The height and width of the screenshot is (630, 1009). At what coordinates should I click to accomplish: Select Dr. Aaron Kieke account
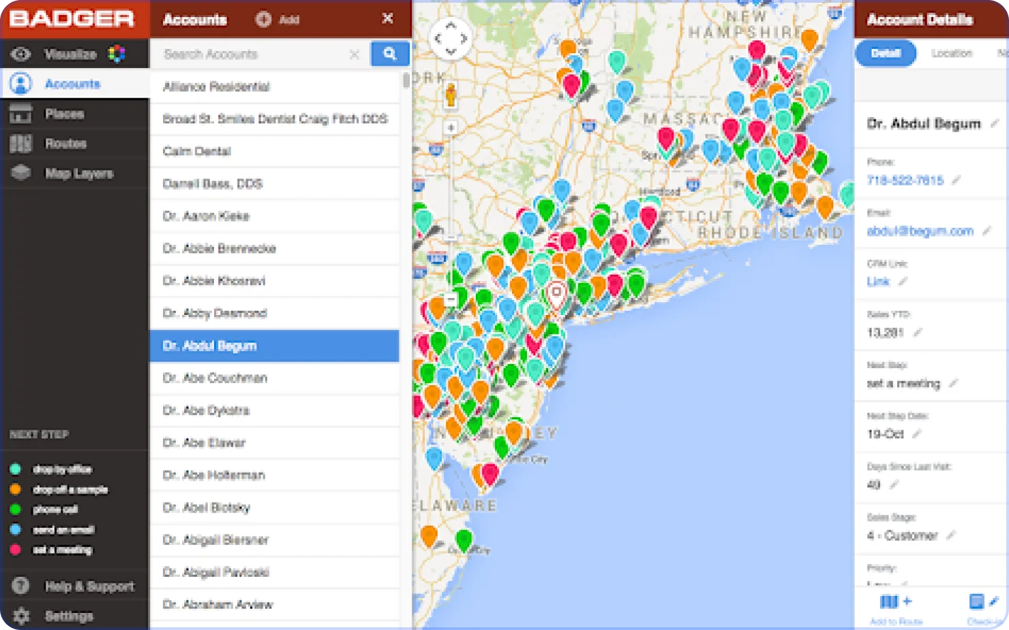(x=274, y=216)
